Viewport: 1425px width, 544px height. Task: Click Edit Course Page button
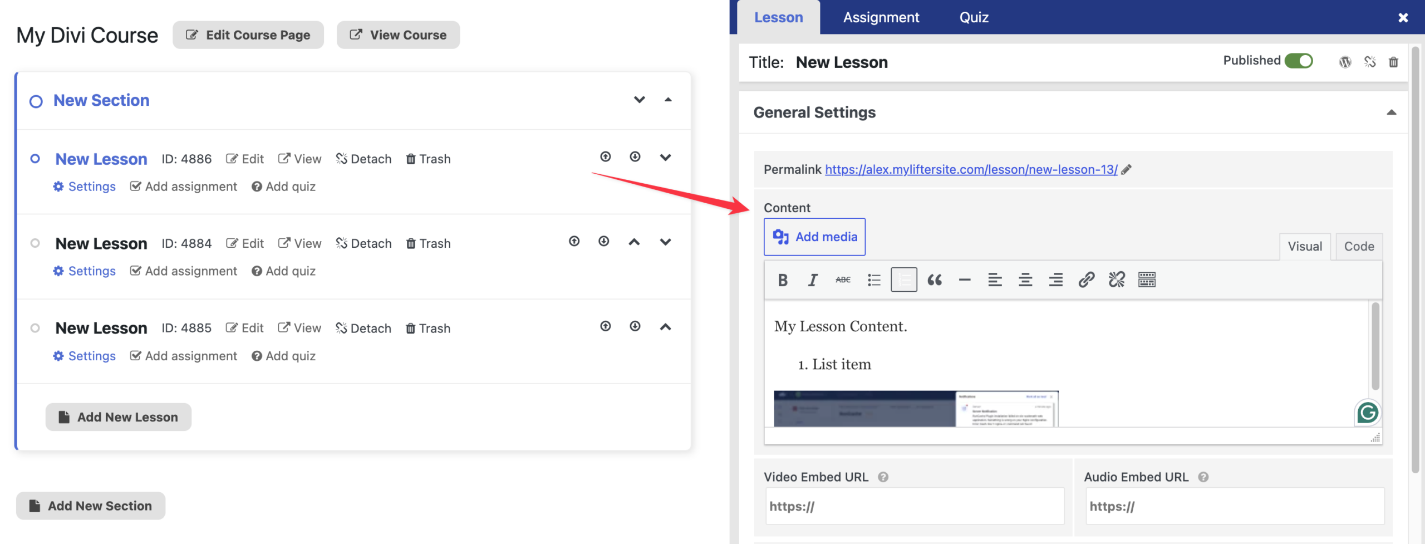[248, 35]
